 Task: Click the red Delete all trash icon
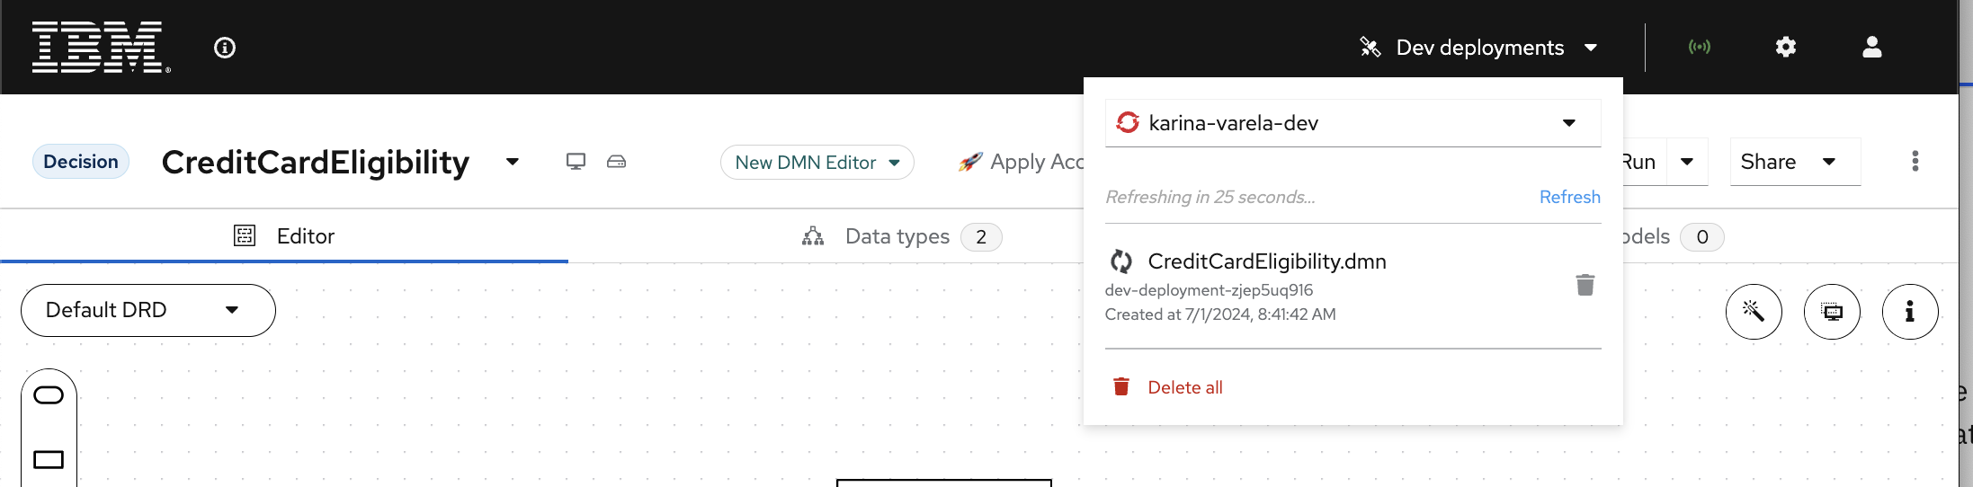(1121, 386)
